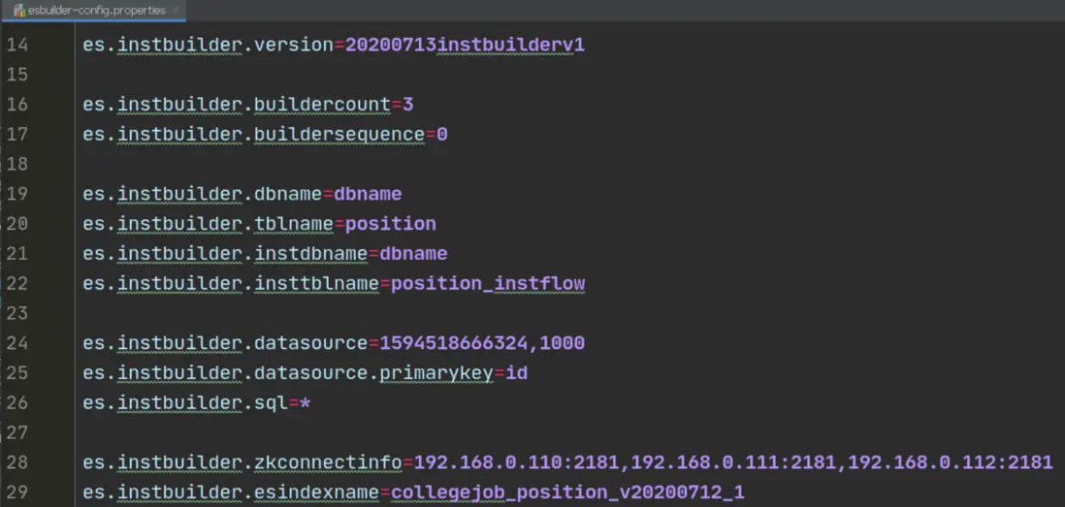Image resolution: width=1065 pixels, height=507 pixels.
Task: Click line number 19 in the gutter
Action: (x=17, y=193)
